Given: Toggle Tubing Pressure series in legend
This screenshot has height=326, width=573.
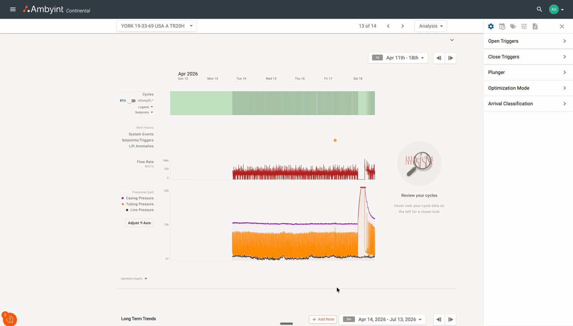Looking at the screenshot, I should pyautogui.click(x=138, y=204).
